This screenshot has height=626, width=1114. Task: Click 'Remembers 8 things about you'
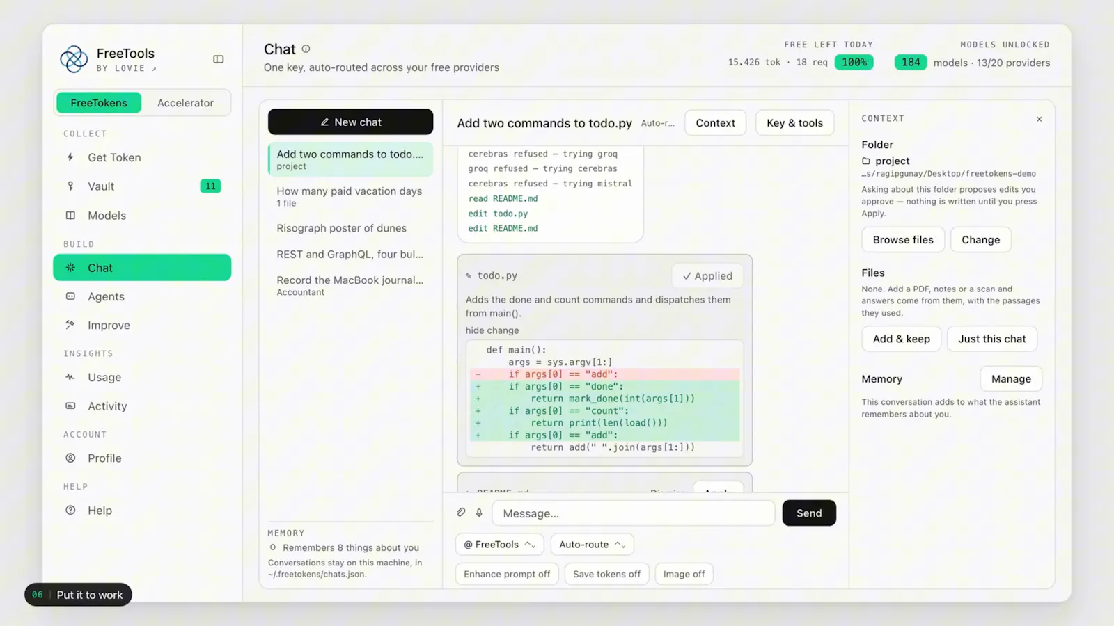[x=351, y=547]
